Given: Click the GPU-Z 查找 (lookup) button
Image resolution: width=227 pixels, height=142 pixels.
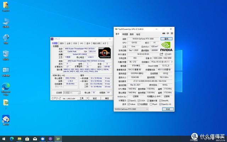Looking at the screenshot, I should [x=166, y=39].
